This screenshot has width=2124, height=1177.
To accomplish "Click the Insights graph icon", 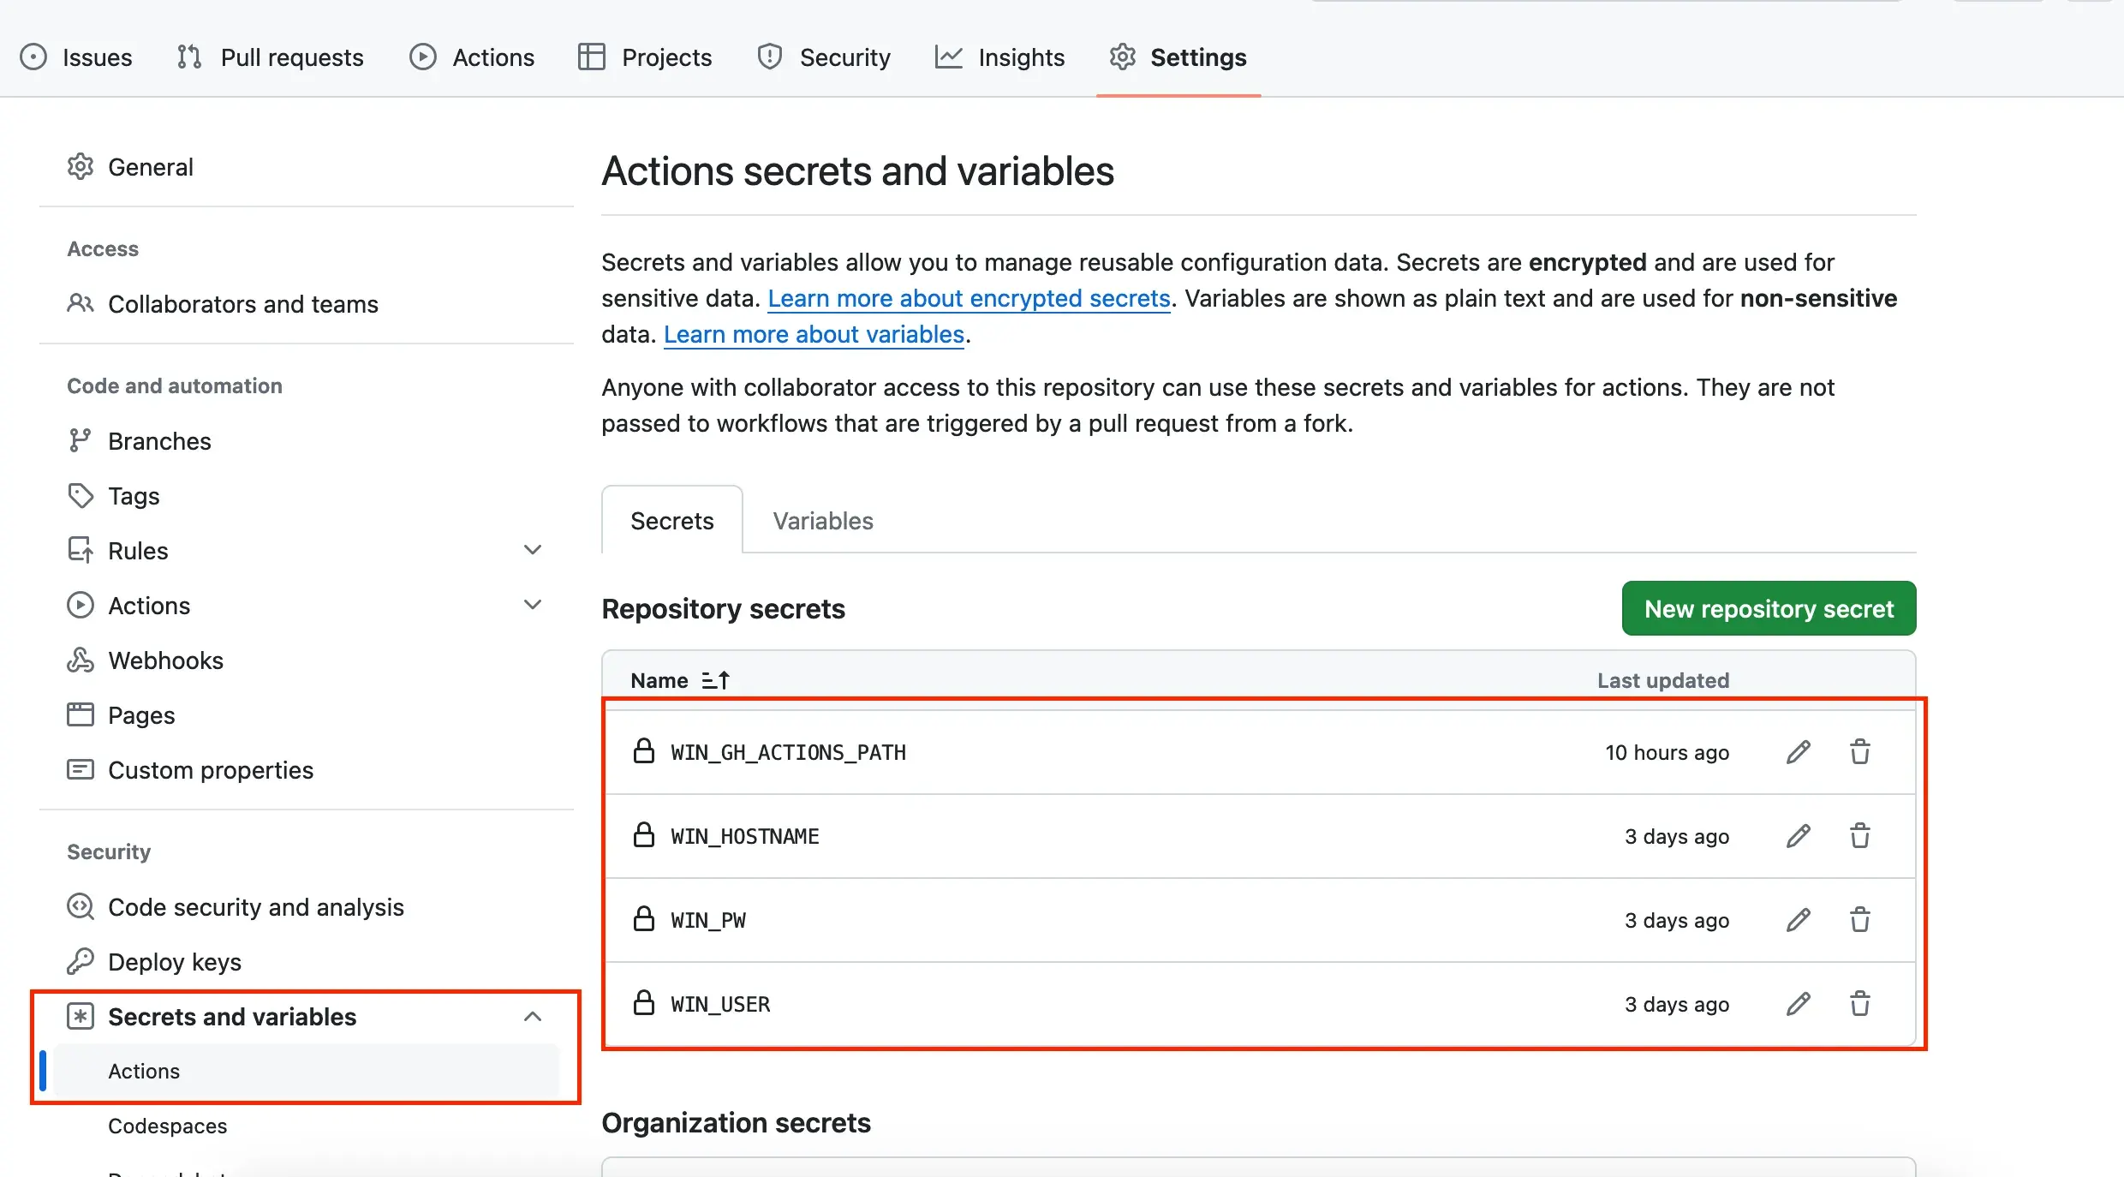I will 948,57.
